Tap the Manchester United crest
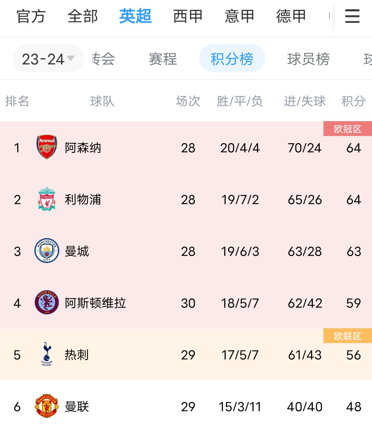This screenshot has width=372, height=438. click(x=46, y=406)
